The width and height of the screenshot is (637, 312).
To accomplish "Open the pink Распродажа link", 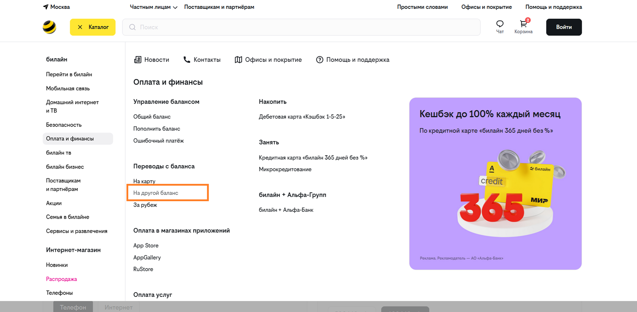I will 62,279.
